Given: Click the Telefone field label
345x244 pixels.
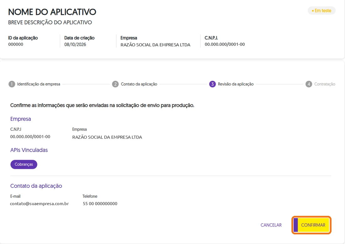Looking at the screenshot, I should (x=90, y=196).
